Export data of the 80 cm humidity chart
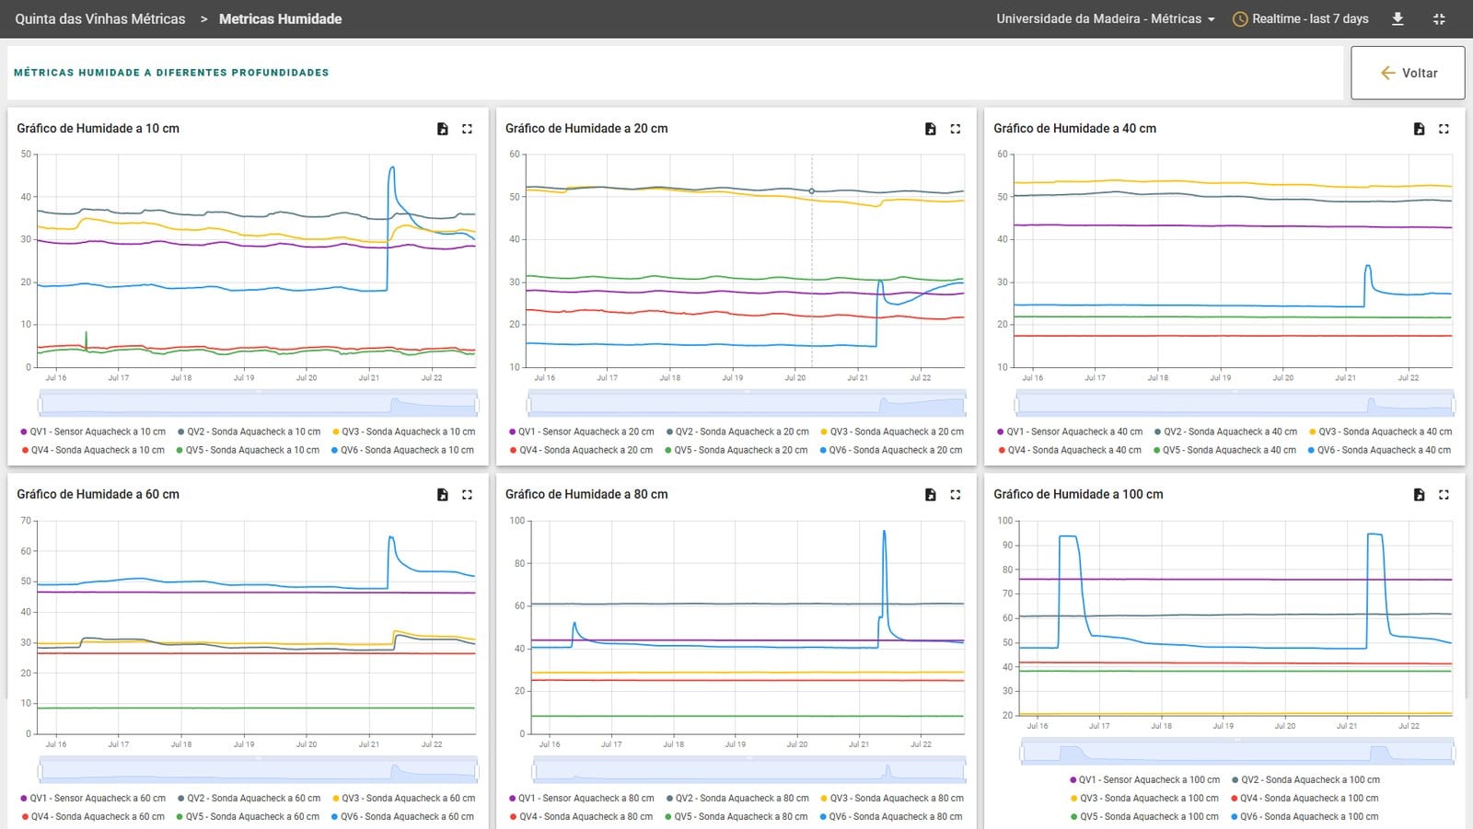The height and width of the screenshot is (829, 1473). [x=931, y=495]
